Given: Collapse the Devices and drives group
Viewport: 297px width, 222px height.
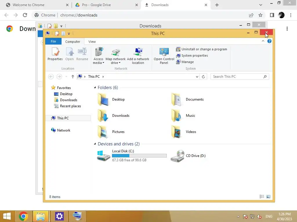Looking at the screenshot, I should [95, 144].
